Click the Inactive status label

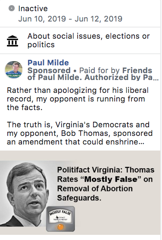33,9
